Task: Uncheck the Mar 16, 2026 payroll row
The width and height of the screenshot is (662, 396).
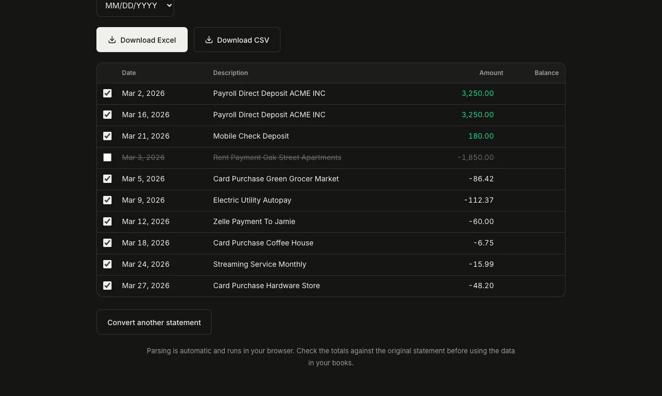Action: (x=107, y=115)
